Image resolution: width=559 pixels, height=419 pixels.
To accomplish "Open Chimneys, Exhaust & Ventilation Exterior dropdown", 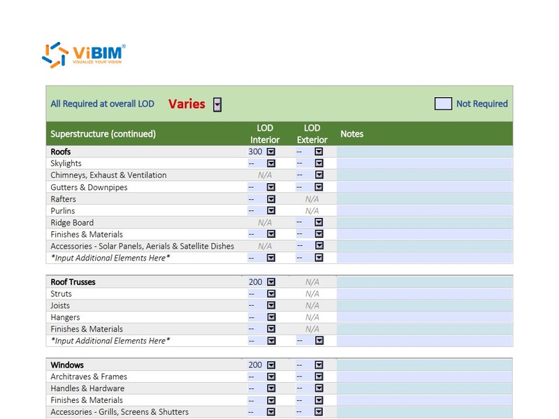I will pyautogui.click(x=319, y=175).
